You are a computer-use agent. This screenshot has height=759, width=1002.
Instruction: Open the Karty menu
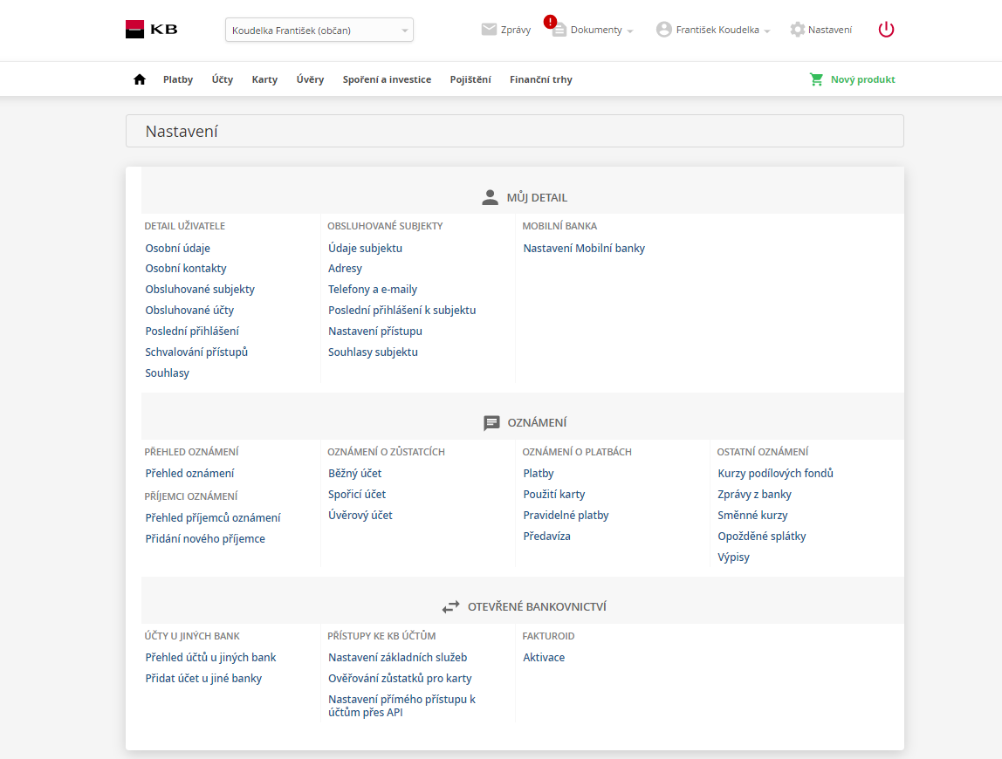click(264, 79)
